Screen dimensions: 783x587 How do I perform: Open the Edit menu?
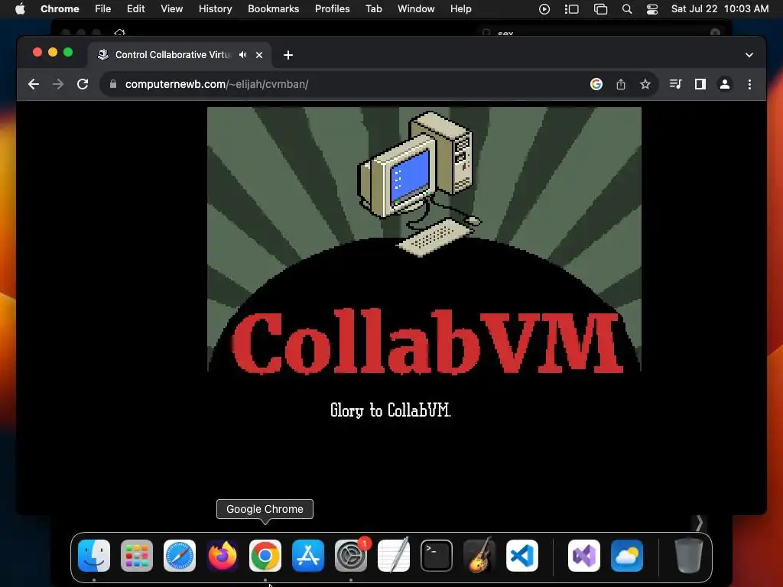point(135,9)
